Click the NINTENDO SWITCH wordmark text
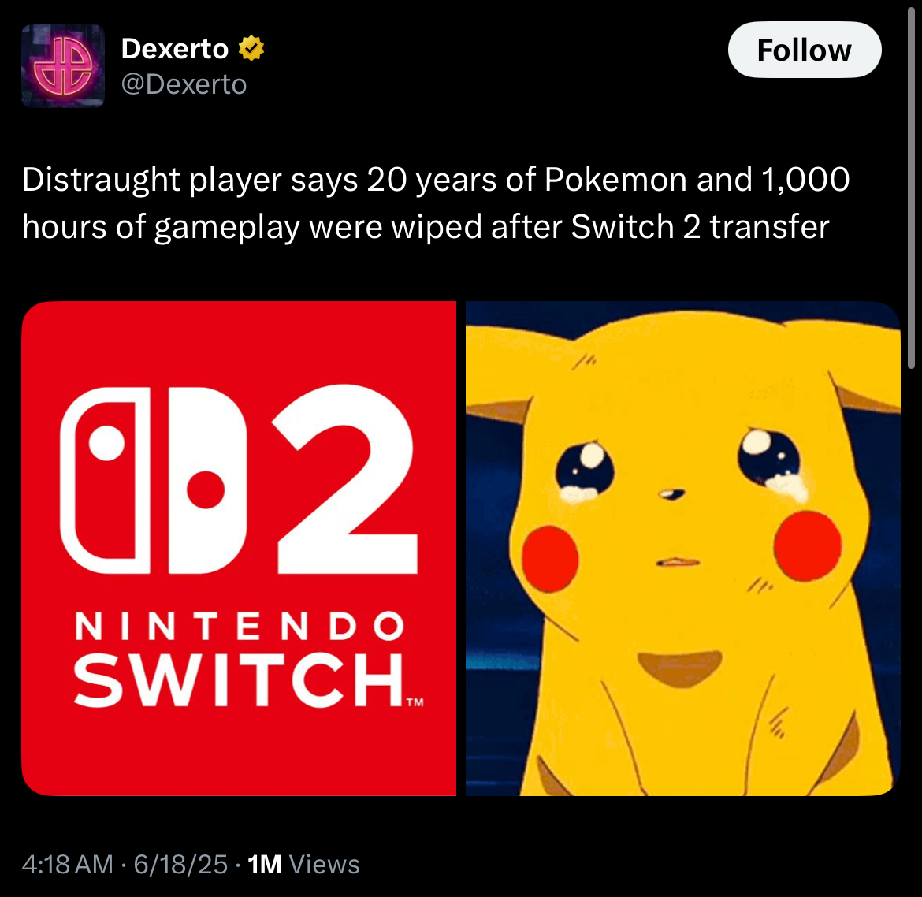This screenshot has height=897, width=922. [x=240, y=659]
